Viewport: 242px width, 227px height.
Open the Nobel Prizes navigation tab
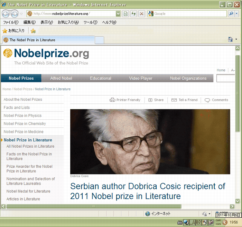pyautogui.click(x=21, y=78)
